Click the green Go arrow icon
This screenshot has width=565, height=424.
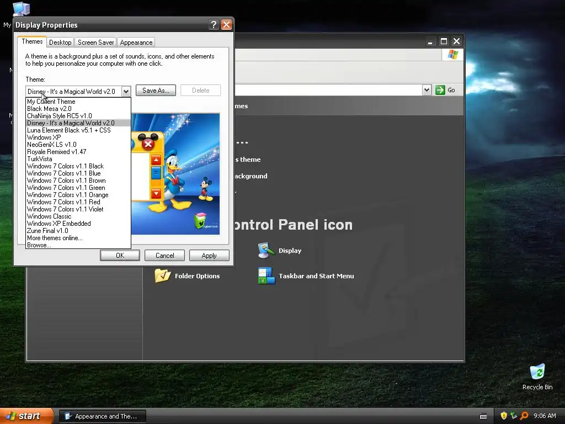(440, 90)
